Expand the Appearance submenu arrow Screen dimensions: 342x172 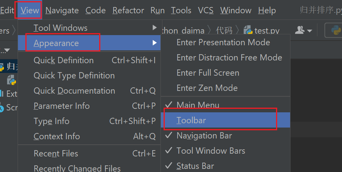(155, 43)
